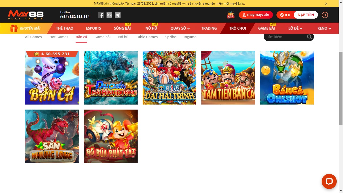The image size is (343, 193).
Task: Click the MAY88 logo
Action: 26,15
